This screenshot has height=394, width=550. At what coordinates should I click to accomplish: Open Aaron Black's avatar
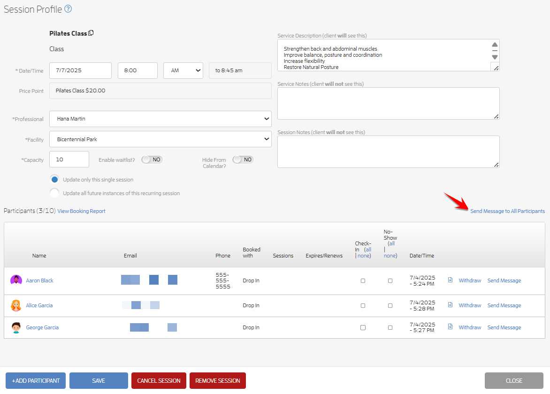click(16, 280)
